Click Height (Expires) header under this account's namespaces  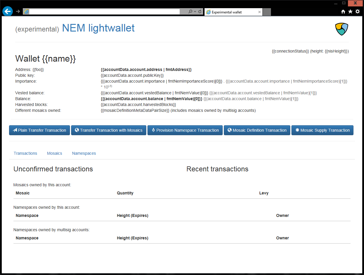click(133, 215)
